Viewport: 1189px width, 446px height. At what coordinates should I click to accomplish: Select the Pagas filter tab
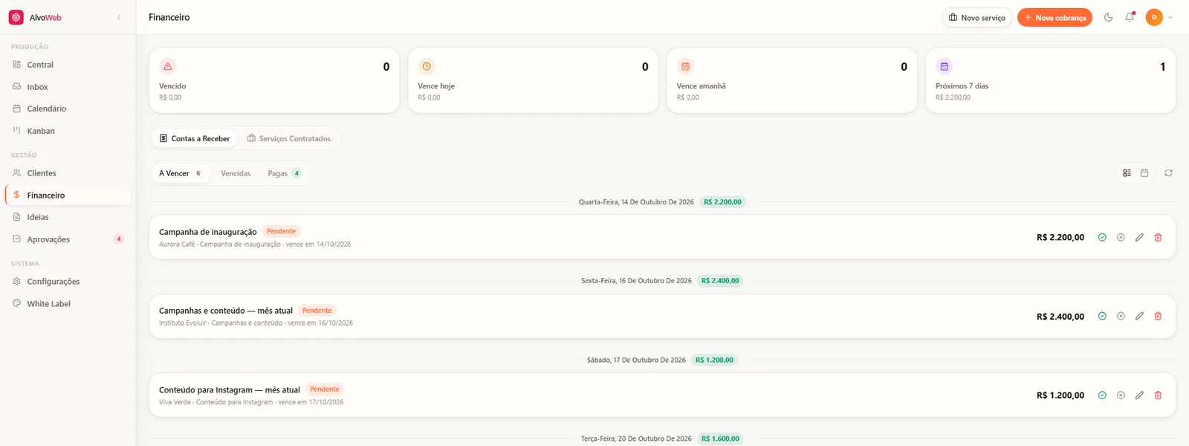click(285, 173)
